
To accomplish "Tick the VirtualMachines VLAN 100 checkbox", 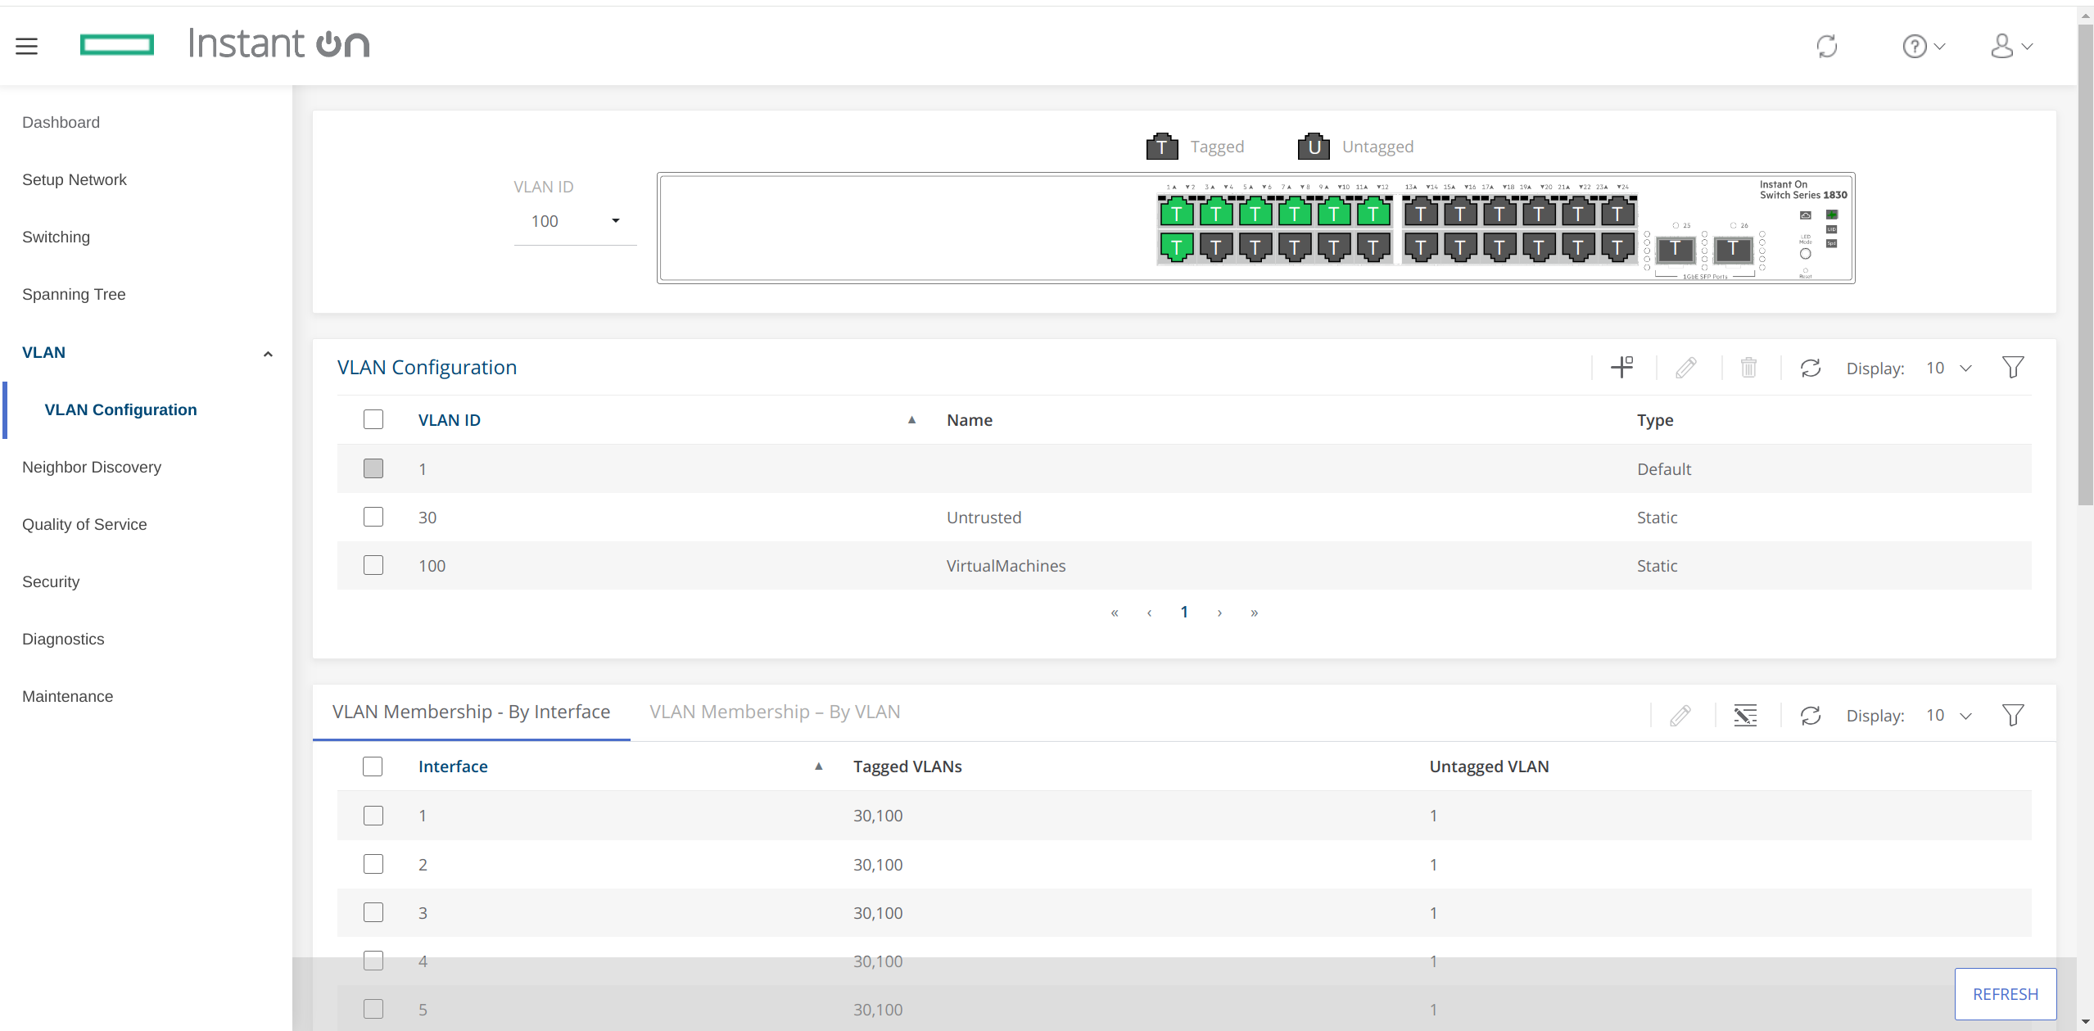I will coord(373,566).
